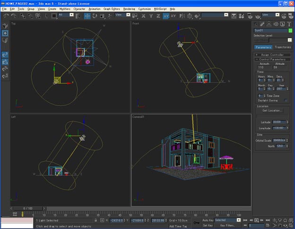This screenshot has height=229, width=295.
Task: Click the Mirror Selected Objects icon
Action: click(182, 16)
